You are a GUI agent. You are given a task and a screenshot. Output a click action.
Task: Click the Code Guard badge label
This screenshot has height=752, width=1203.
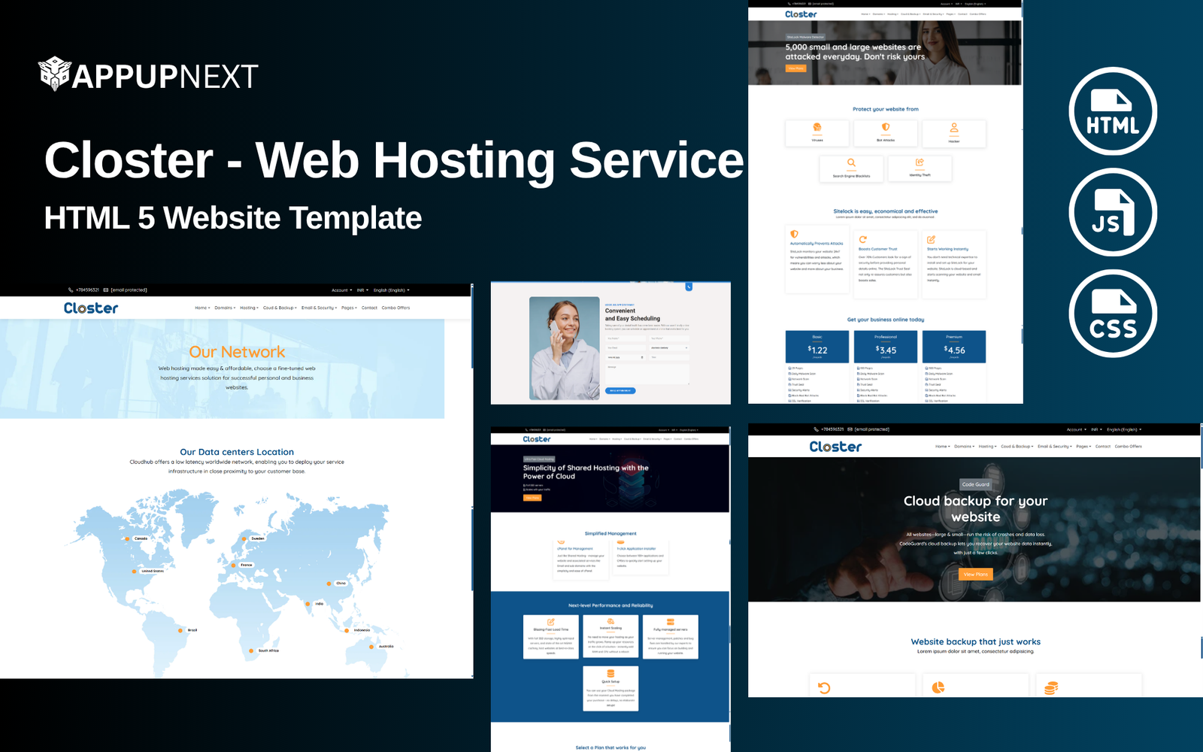(x=975, y=484)
